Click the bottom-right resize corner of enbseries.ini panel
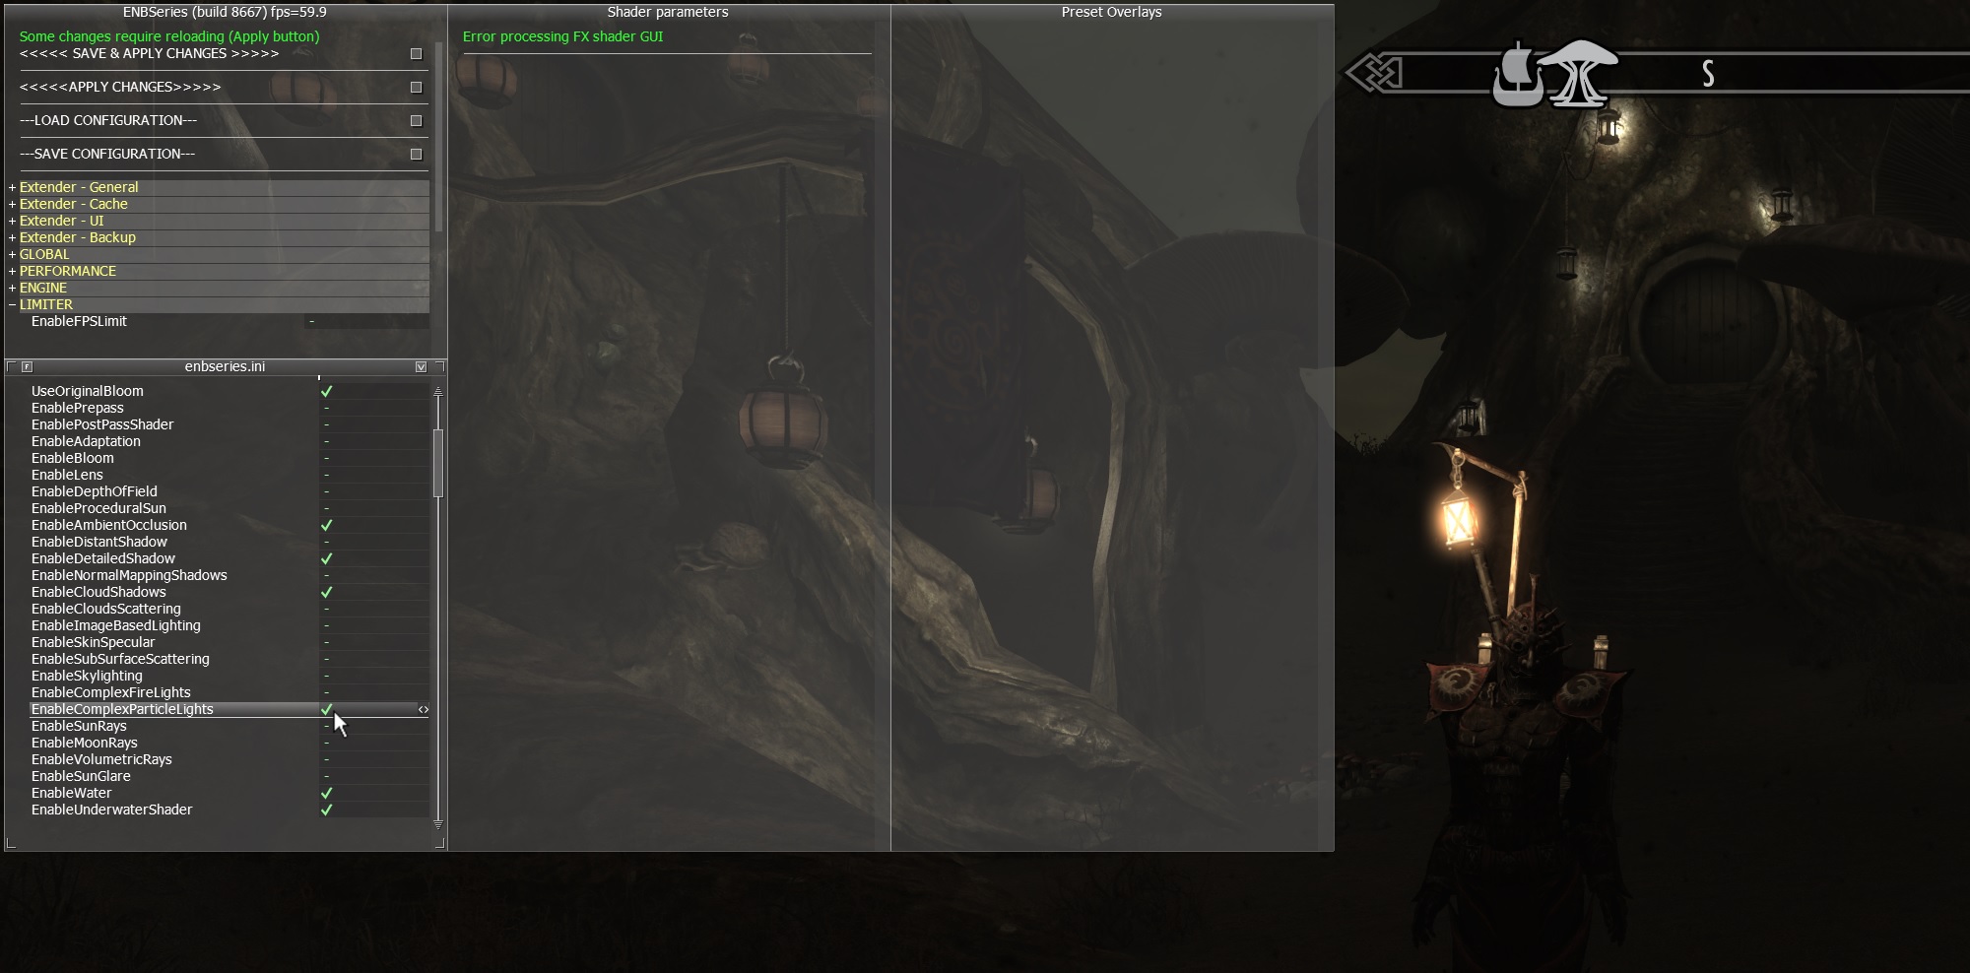The image size is (1970, 973). click(x=441, y=844)
